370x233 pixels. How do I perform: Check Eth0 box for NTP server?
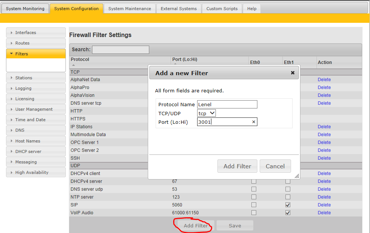[254, 197]
